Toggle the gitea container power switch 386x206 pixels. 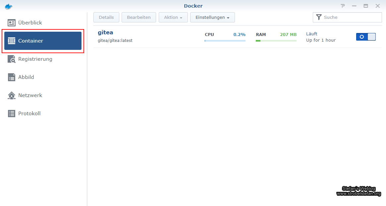(x=366, y=37)
